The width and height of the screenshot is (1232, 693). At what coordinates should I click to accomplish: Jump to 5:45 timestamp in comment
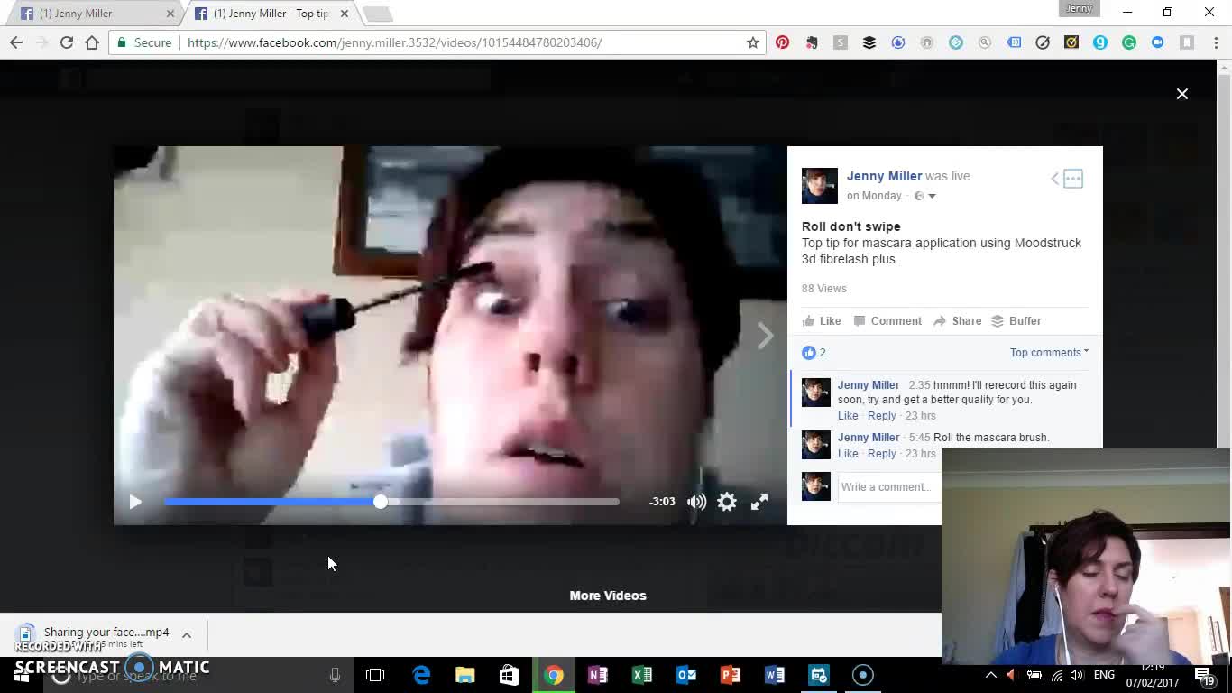click(x=919, y=438)
